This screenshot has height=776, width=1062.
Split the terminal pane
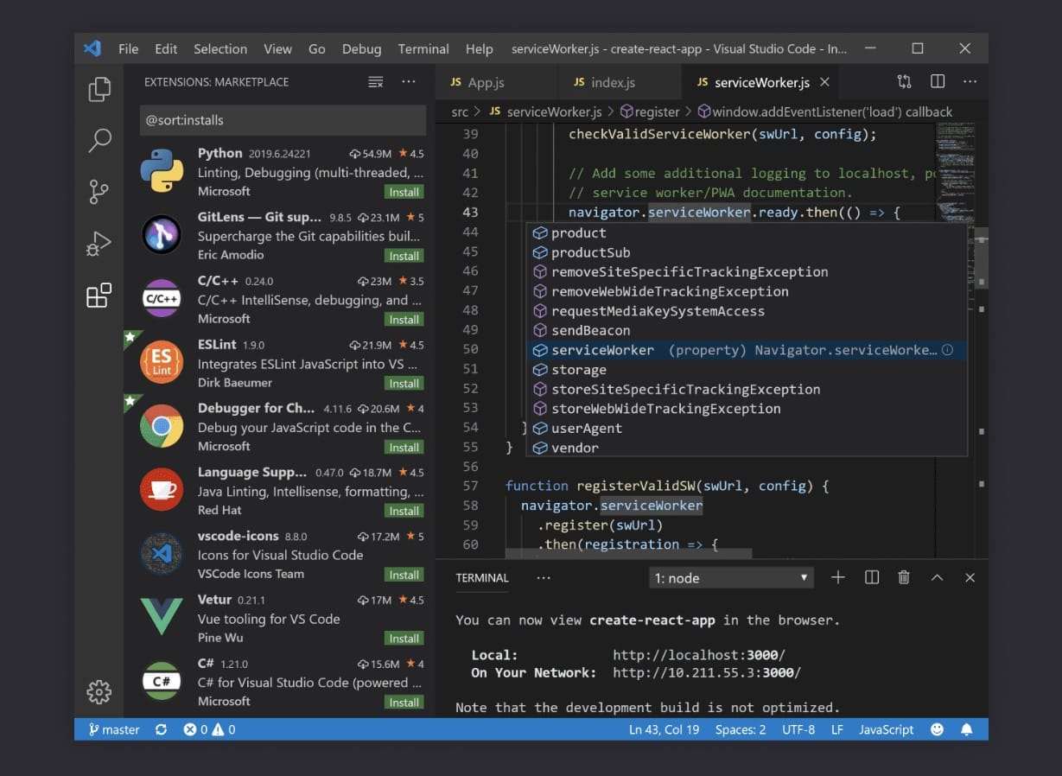click(872, 577)
